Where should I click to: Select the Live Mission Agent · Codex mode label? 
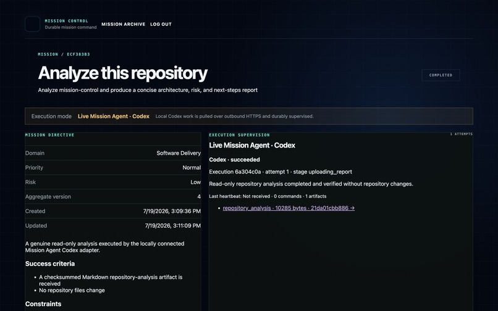pyautogui.click(x=114, y=116)
